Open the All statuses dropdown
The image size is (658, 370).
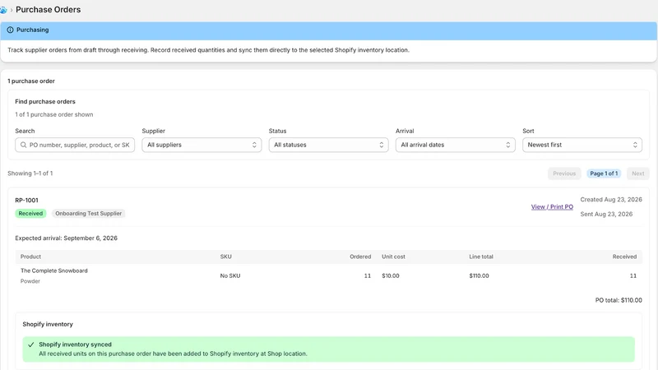pos(328,145)
